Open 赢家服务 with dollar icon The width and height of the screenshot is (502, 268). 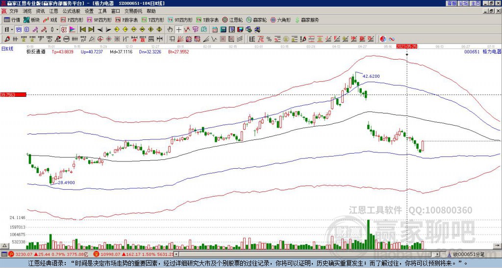pos(307,20)
